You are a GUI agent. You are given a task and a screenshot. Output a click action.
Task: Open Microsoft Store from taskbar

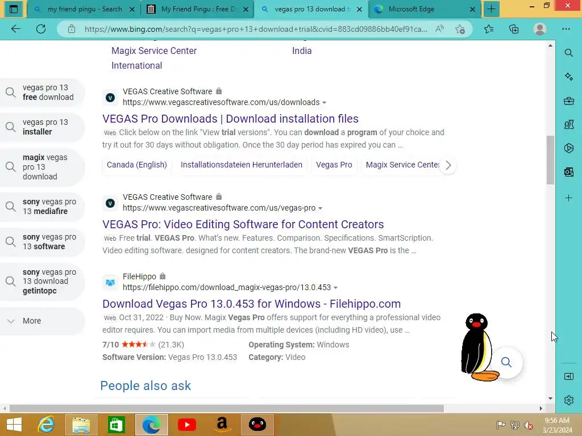click(116, 425)
